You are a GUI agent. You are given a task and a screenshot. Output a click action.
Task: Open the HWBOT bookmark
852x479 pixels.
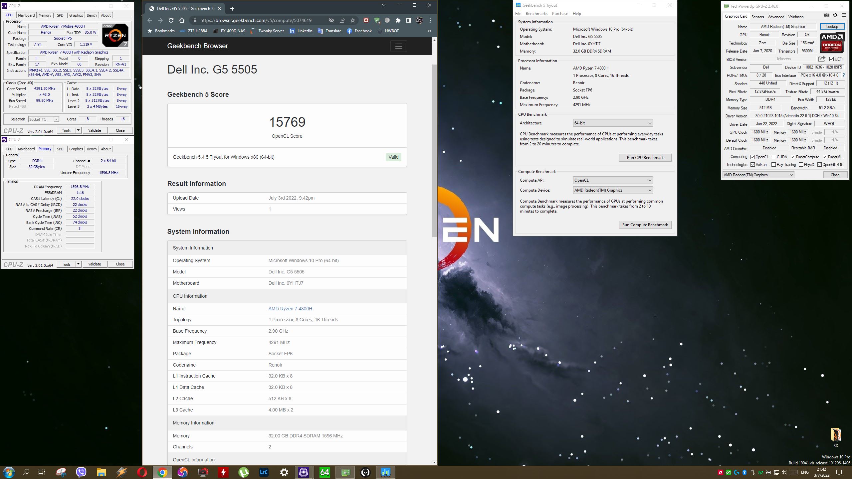pos(388,31)
